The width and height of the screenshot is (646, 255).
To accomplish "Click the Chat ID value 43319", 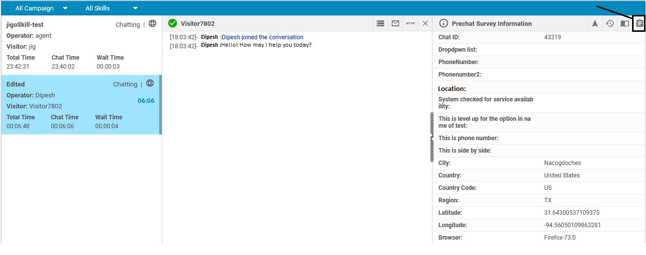I will (552, 37).
